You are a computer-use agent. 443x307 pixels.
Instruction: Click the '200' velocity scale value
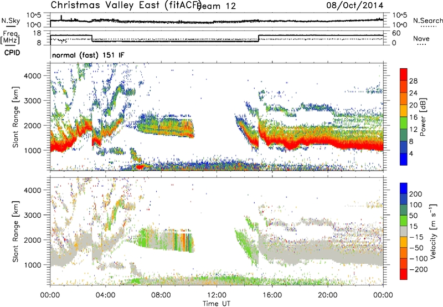pyautogui.click(x=416, y=194)
